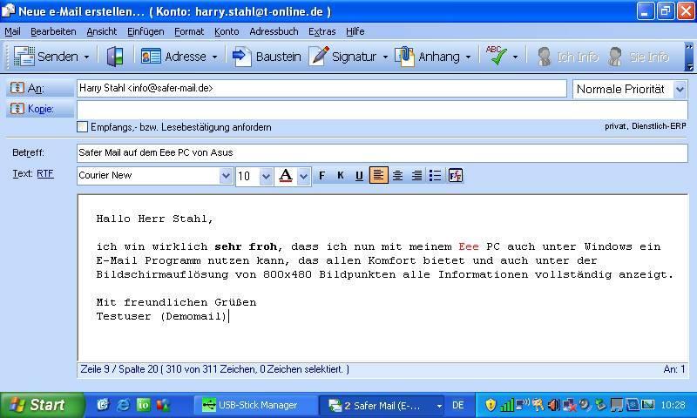This screenshot has width=697, height=418.
Task: Click the green signal bars tray icon
Action: pyautogui.click(x=507, y=405)
